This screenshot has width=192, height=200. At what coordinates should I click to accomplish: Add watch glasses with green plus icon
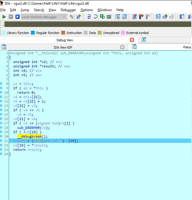[165, 17]
